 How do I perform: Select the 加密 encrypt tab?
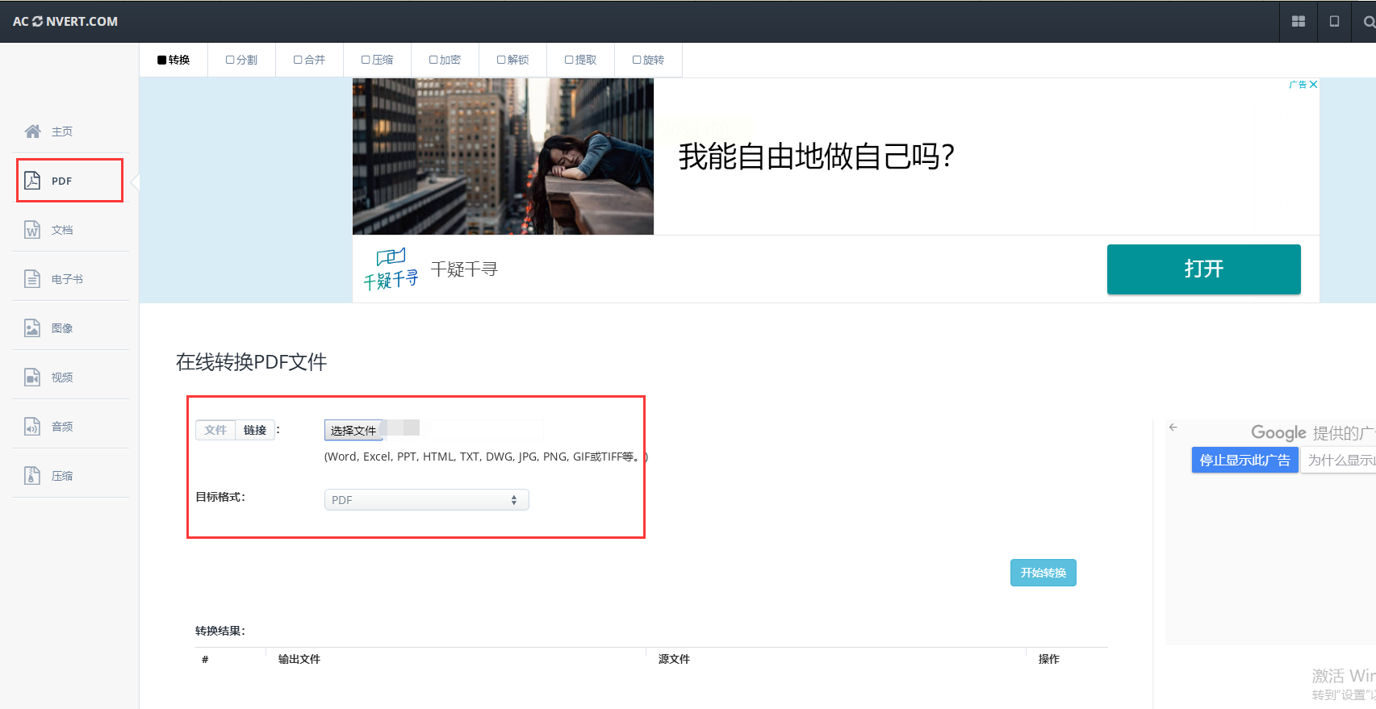(x=445, y=60)
